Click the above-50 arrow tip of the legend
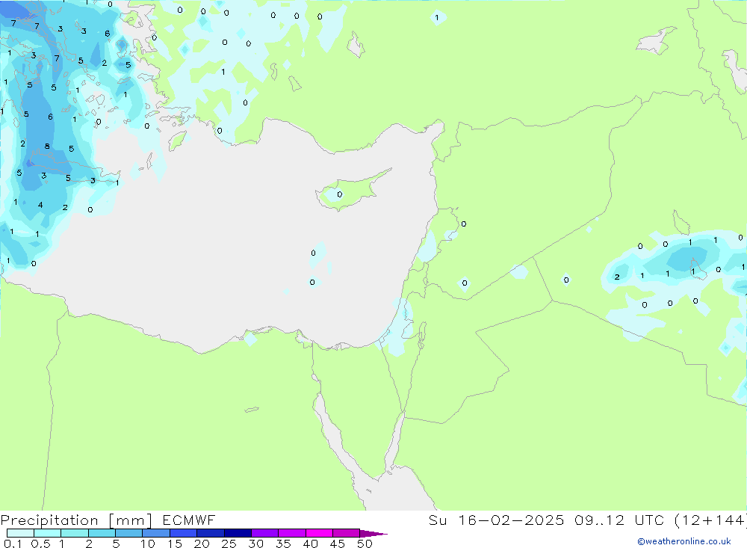The image size is (747, 548). [x=373, y=534]
